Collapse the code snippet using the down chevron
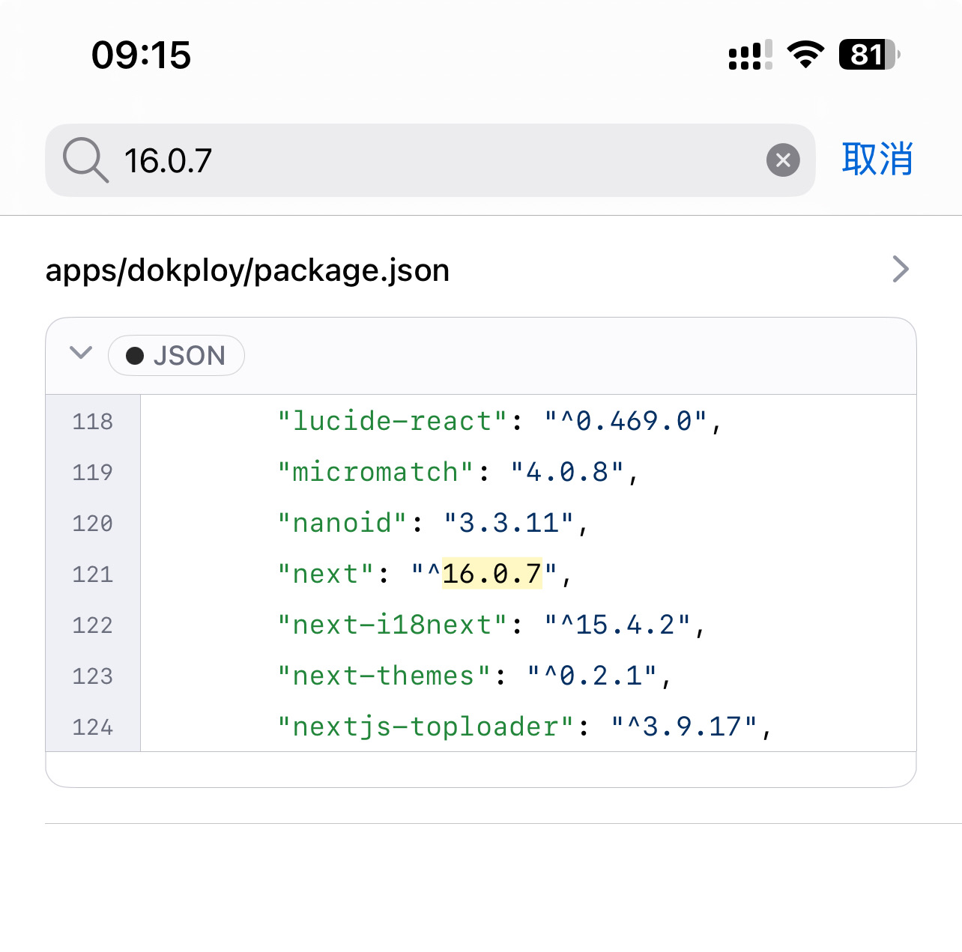This screenshot has height=952, width=962. click(81, 353)
